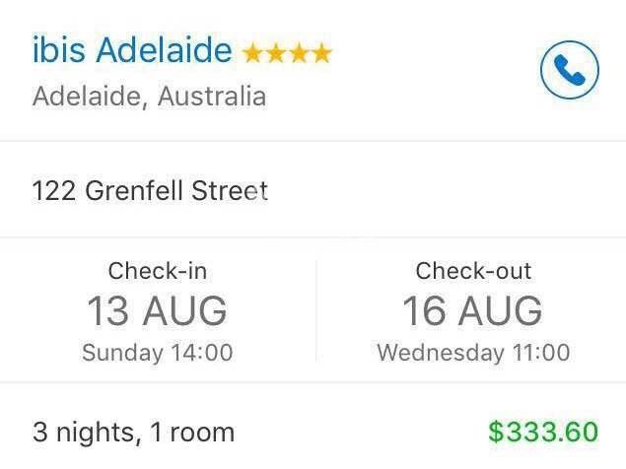The image size is (626, 469).
Task: Select the 13 AUG check-in date
Action: click(157, 311)
